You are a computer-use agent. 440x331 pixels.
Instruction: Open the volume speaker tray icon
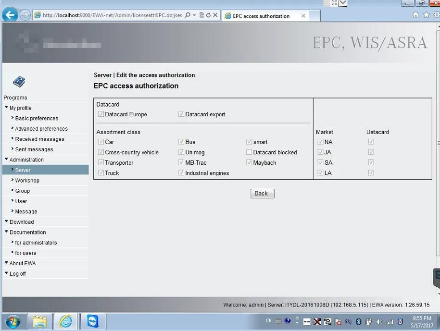379,322
